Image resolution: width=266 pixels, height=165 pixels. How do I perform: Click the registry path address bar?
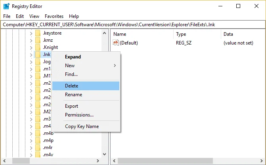click(133, 25)
